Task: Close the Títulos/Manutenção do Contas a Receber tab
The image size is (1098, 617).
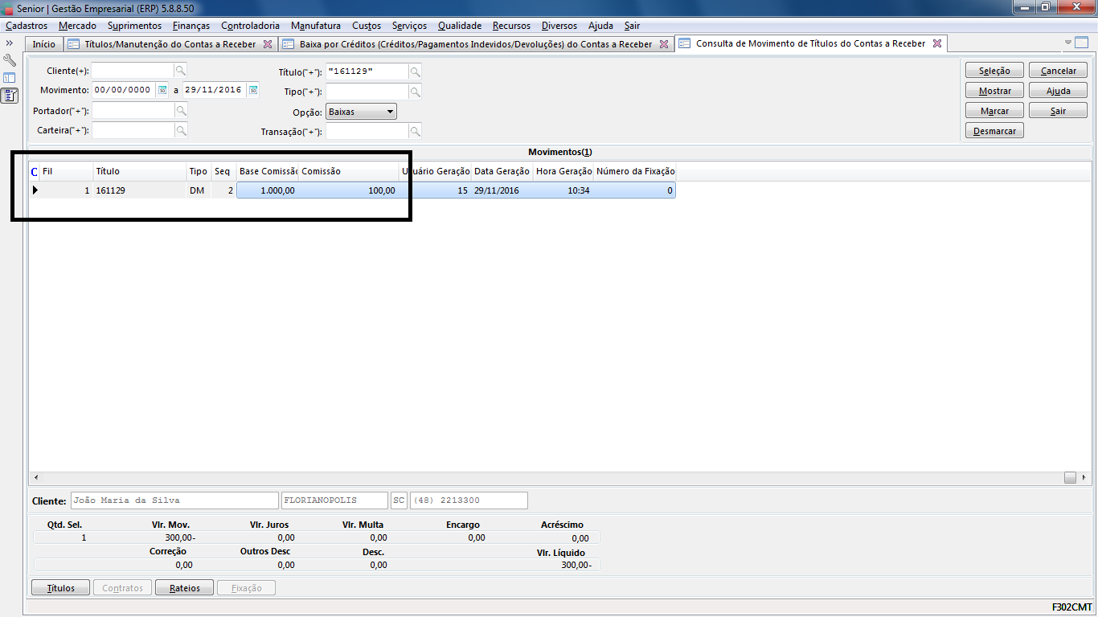Action: click(268, 44)
